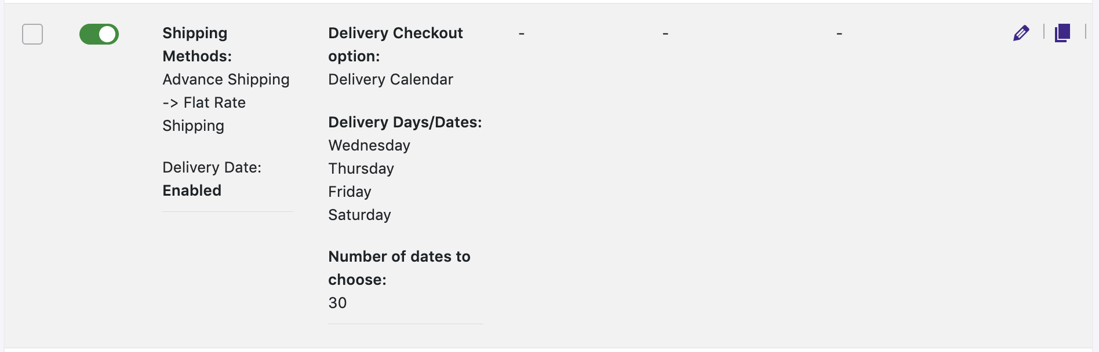Click Advance Shipping Flat Rate text

click(225, 102)
